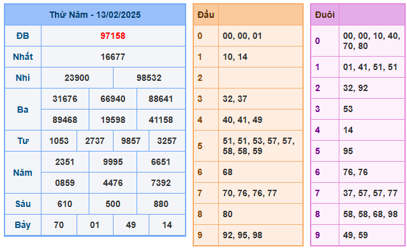Image resolution: width=407 pixels, height=249 pixels.
Task: Select value 53 in Đuôi row 3
Action: pyautogui.click(x=348, y=109)
